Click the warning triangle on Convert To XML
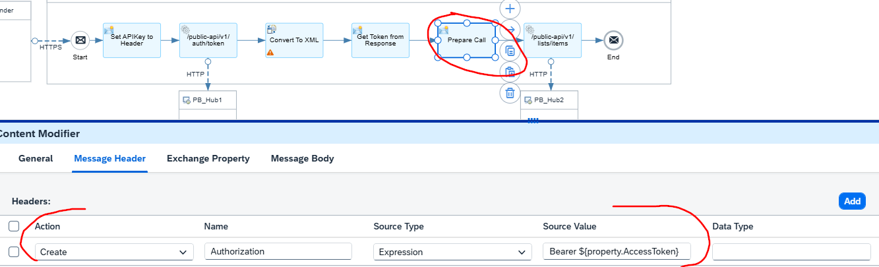This screenshot has width=879, height=267. point(270,52)
